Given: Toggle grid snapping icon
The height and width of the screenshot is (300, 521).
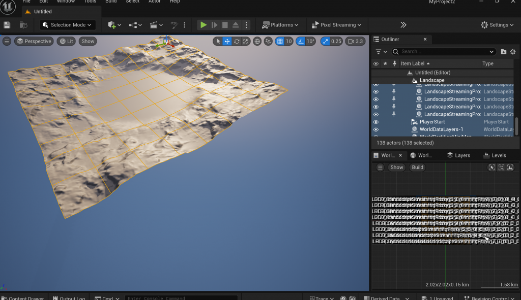Looking at the screenshot, I should coord(280,41).
